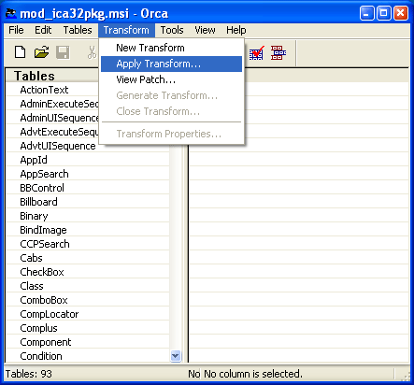Click the table list scroll down arrow
Image resolution: width=414 pixels, height=385 pixels.
[176, 356]
